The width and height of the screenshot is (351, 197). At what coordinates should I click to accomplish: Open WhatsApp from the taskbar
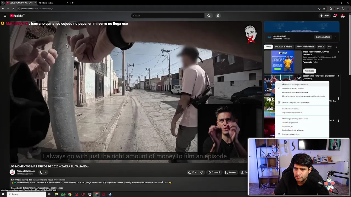point(63,194)
